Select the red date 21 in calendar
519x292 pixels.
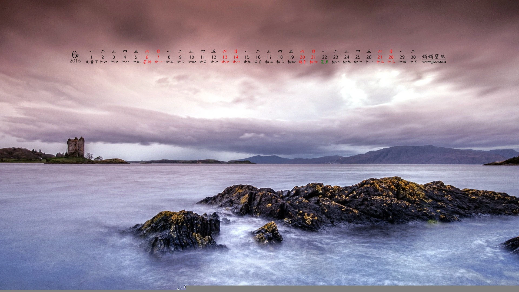[x=314, y=57]
